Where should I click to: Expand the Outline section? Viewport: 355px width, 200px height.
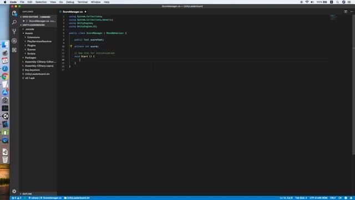(38, 194)
